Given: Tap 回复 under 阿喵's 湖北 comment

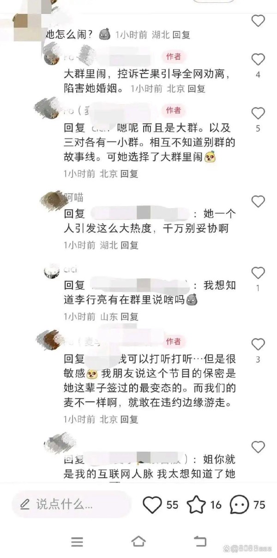Looking at the screenshot, I should coord(130,245).
